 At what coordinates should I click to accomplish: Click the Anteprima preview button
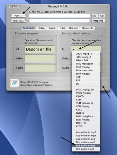click(x=98, y=21)
